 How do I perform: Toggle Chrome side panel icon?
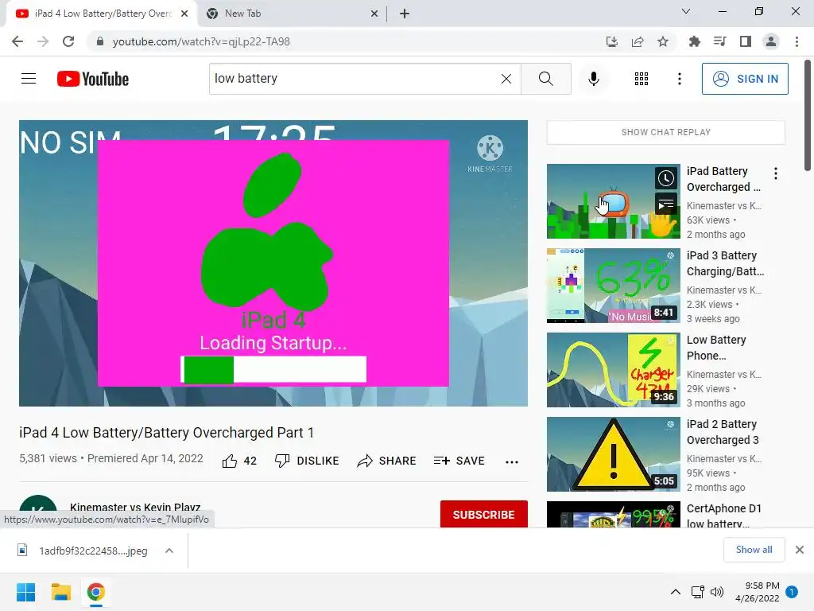pyautogui.click(x=746, y=41)
